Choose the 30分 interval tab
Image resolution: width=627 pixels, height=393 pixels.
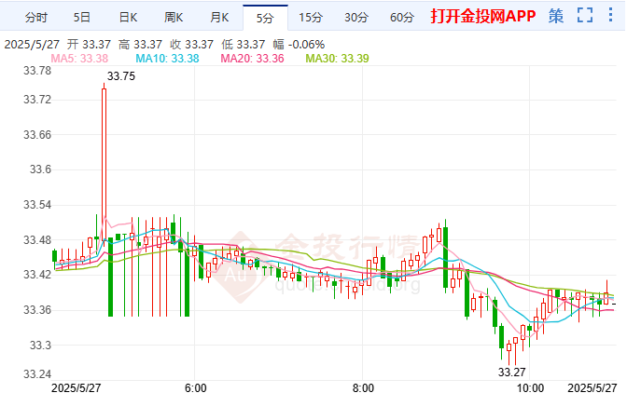point(356,17)
